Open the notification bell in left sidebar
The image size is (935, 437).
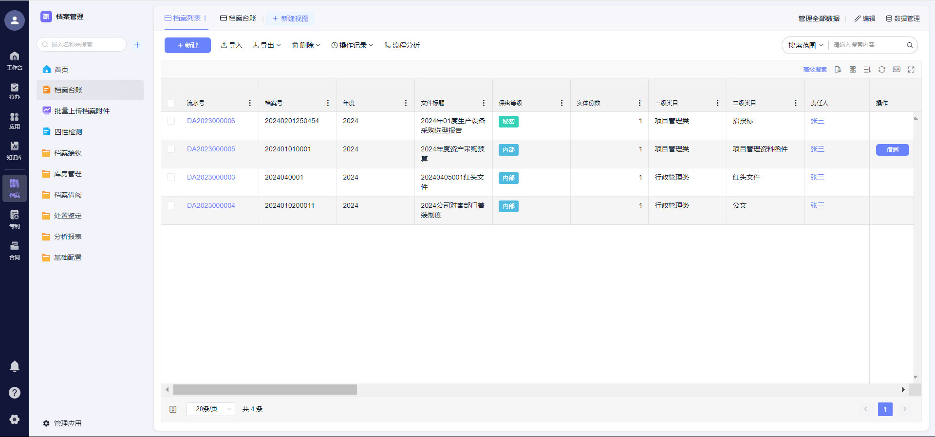pyautogui.click(x=15, y=366)
